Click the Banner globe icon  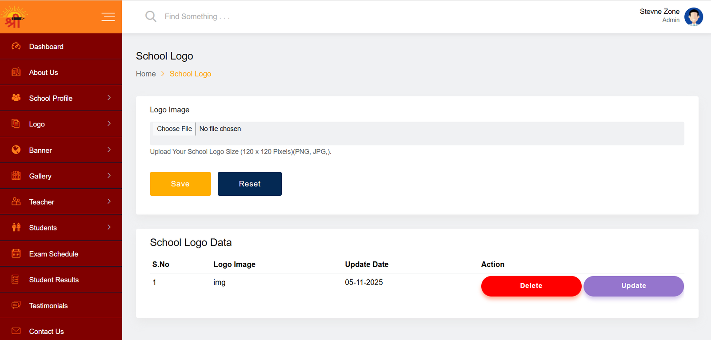pyautogui.click(x=16, y=150)
